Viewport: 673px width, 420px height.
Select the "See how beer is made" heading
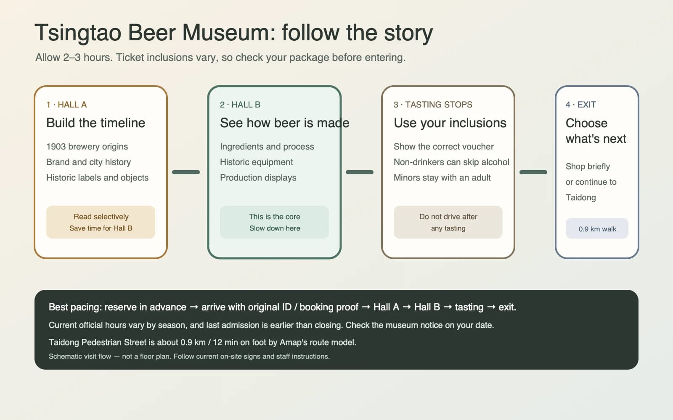click(285, 123)
